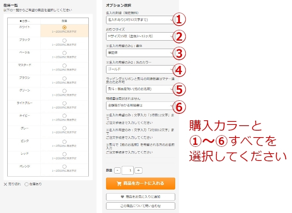Screen dimensions: 292x213
Task: Click 商品をお気に入りに追加 favorites button
Action: click(x=141, y=197)
